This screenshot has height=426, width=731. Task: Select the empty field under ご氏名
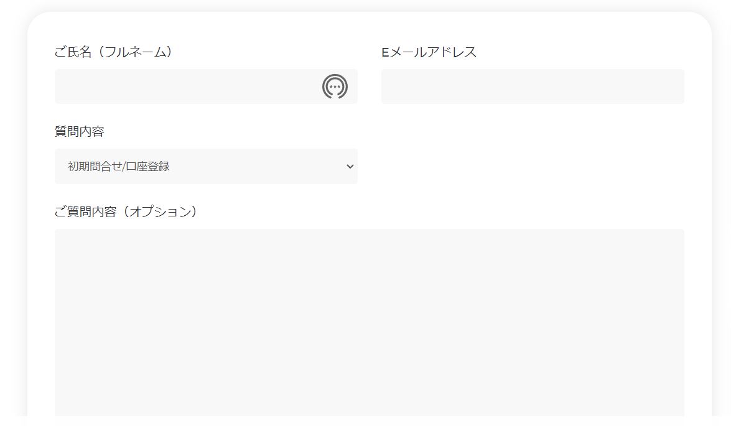tap(187, 86)
